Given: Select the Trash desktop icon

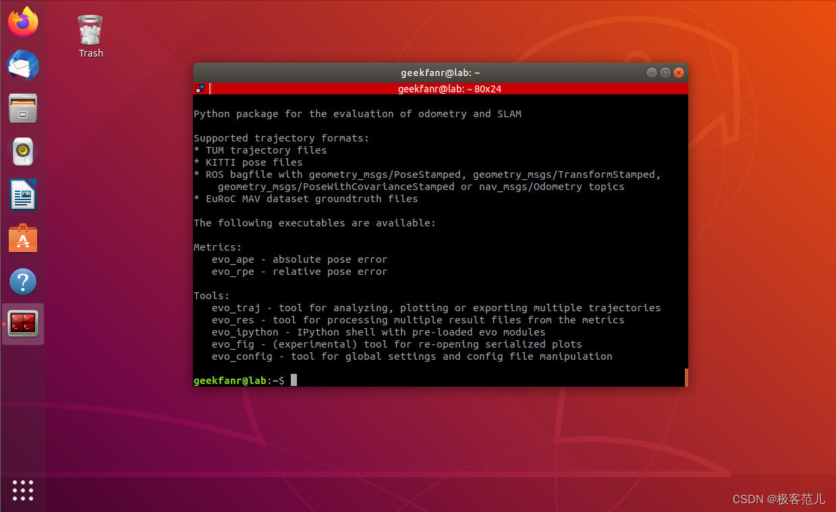Looking at the screenshot, I should (x=90, y=36).
